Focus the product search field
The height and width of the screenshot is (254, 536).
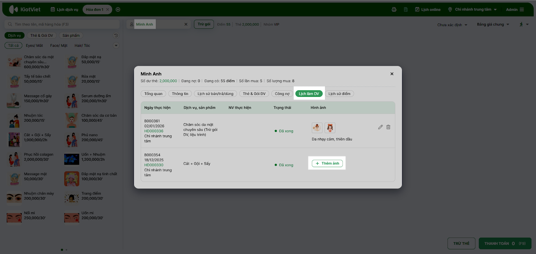tap(62, 24)
